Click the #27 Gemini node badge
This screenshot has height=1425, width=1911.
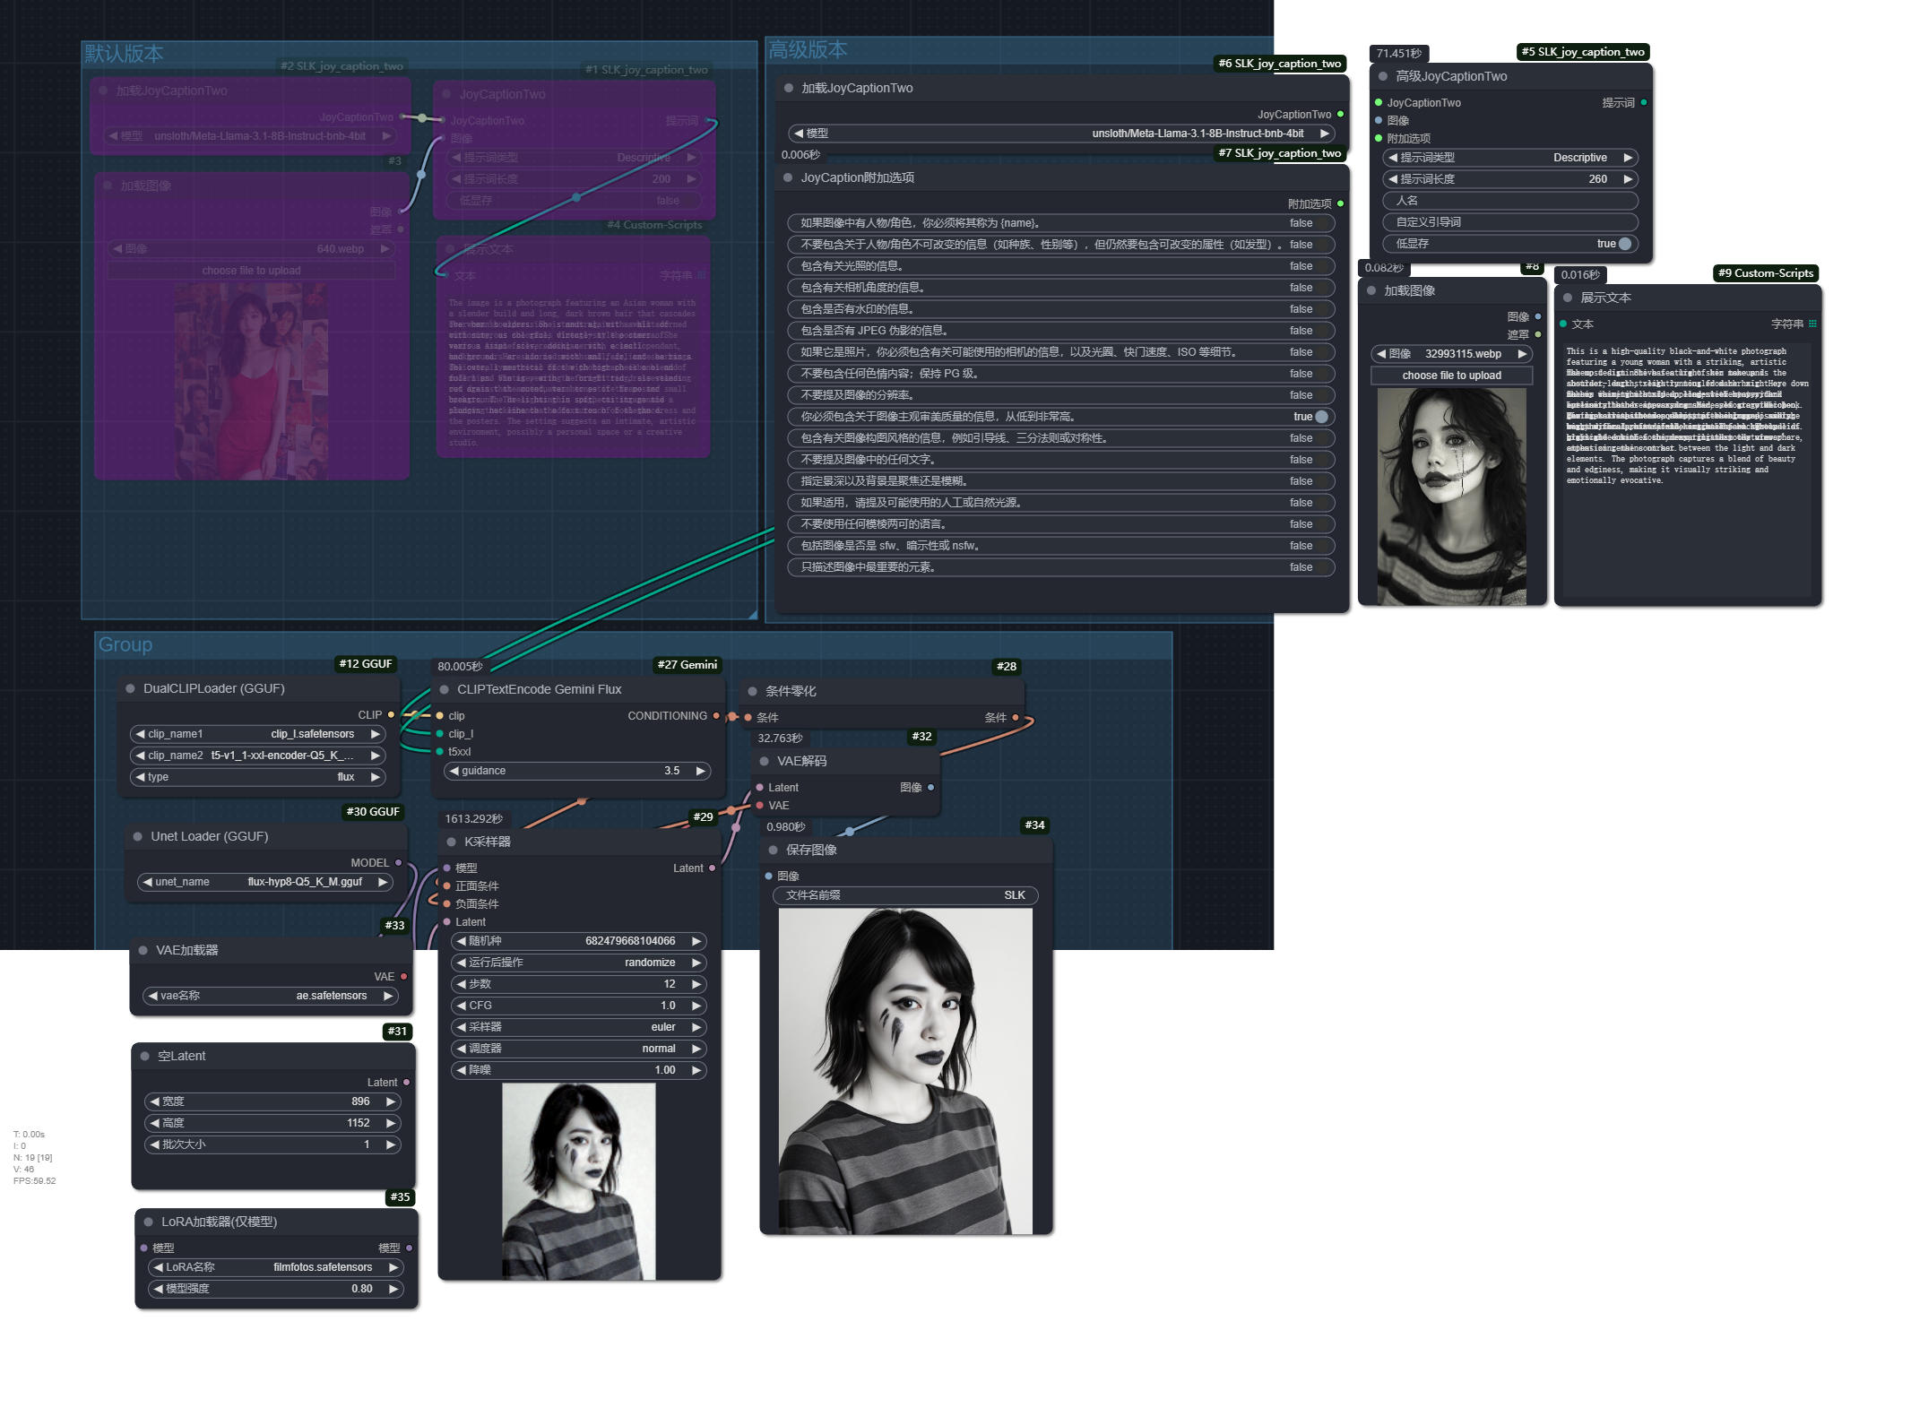point(687,665)
